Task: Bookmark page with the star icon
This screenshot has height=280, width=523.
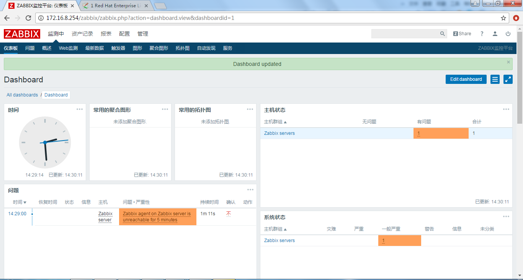Action: [x=503, y=18]
